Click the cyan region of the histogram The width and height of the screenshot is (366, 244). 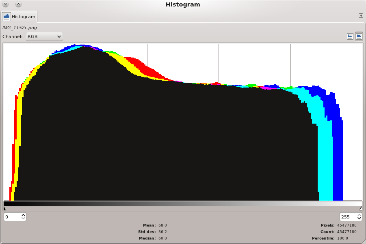[x=325, y=162]
